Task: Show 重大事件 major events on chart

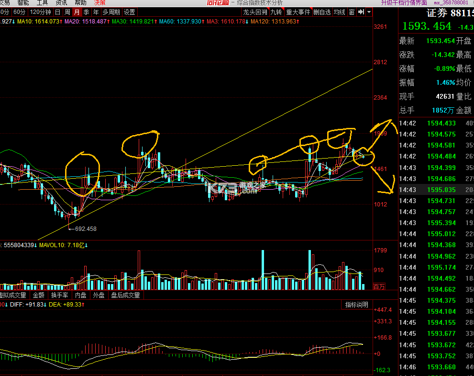Action: tap(298, 12)
